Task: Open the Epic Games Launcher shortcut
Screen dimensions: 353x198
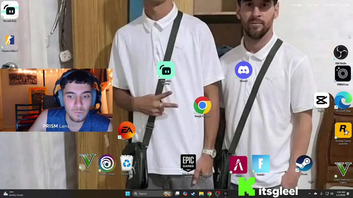Action: coord(188,166)
